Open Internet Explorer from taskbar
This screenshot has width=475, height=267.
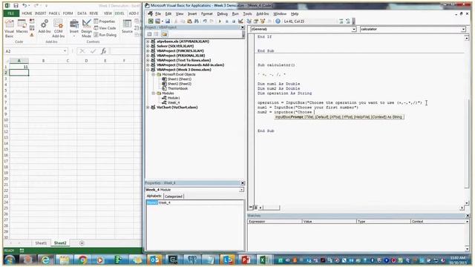coord(45,260)
